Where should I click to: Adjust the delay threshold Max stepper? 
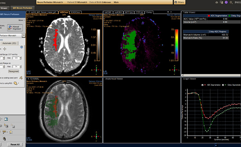click(x=21, y=67)
